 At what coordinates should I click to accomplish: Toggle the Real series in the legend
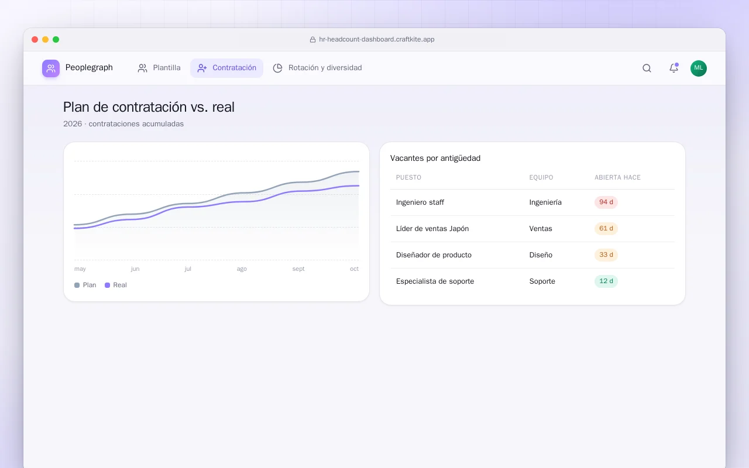coord(116,285)
